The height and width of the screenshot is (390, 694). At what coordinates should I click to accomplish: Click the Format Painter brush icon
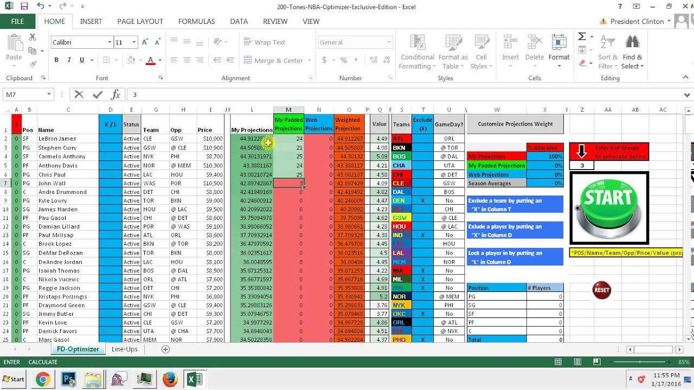point(33,63)
